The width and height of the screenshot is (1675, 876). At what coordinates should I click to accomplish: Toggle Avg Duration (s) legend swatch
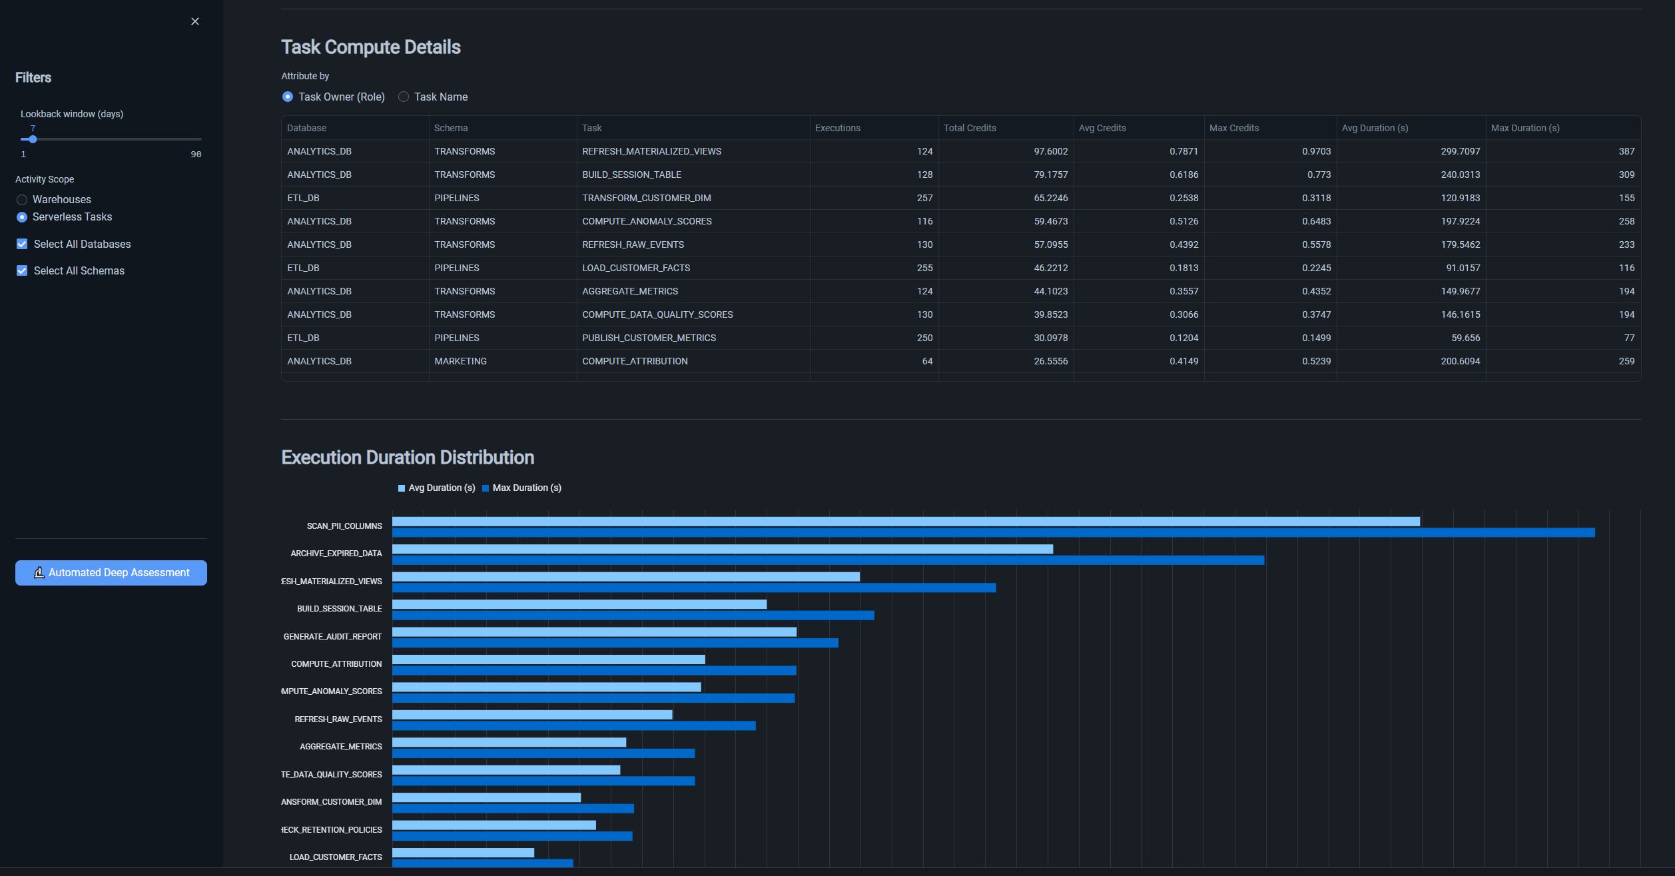[x=402, y=488]
